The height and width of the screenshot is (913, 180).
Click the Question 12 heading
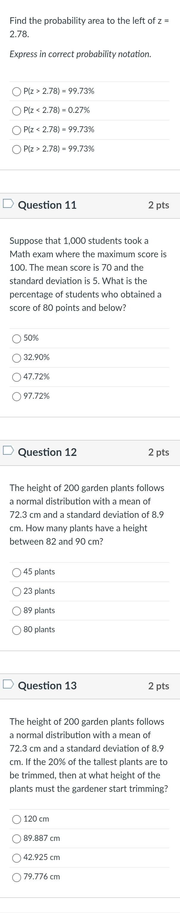point(47,452)
